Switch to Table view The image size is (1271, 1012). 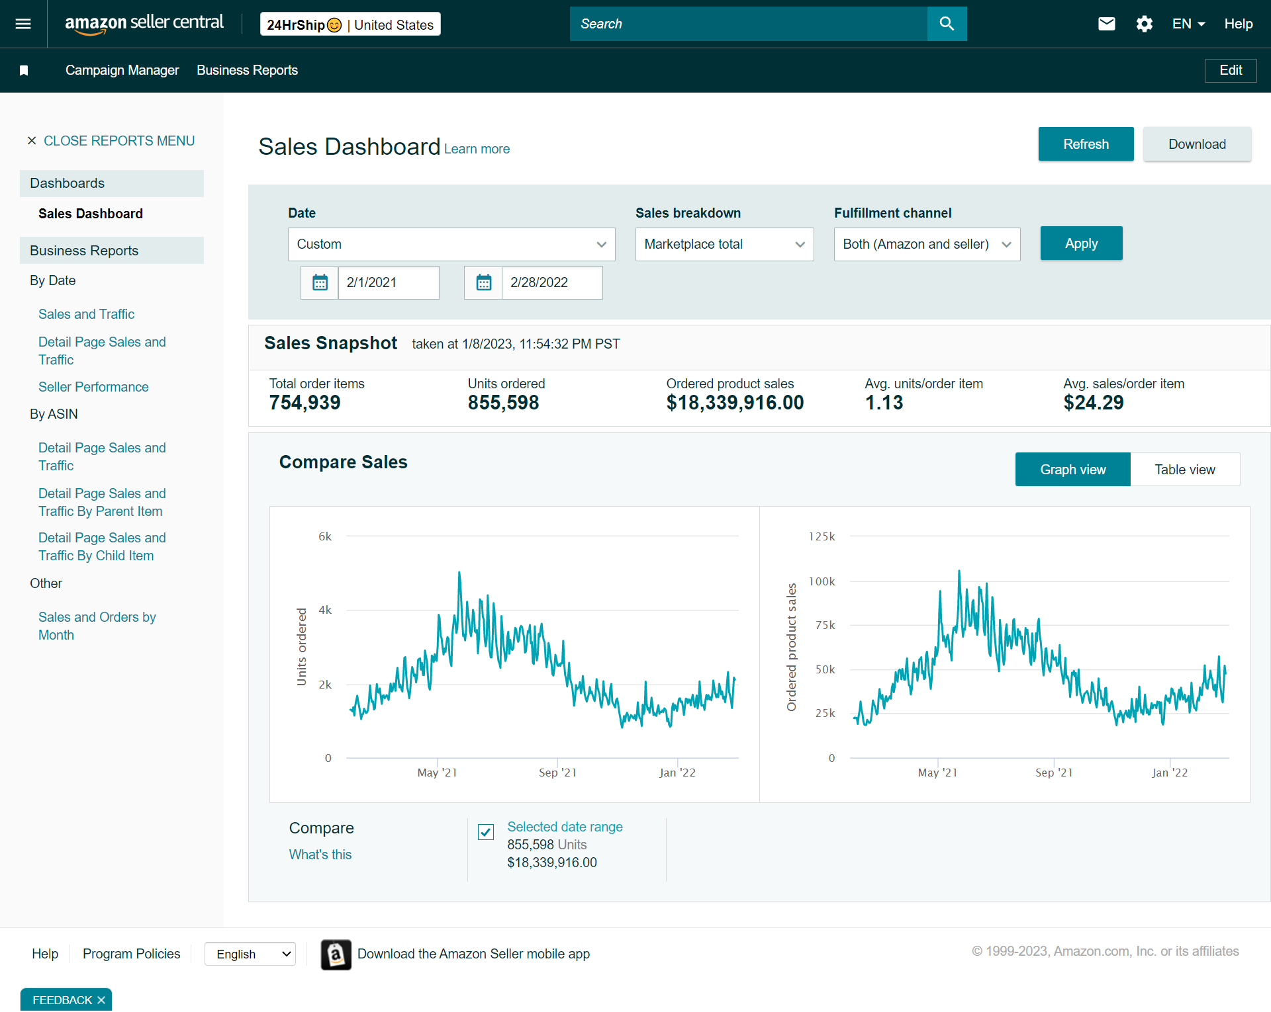1184,470
